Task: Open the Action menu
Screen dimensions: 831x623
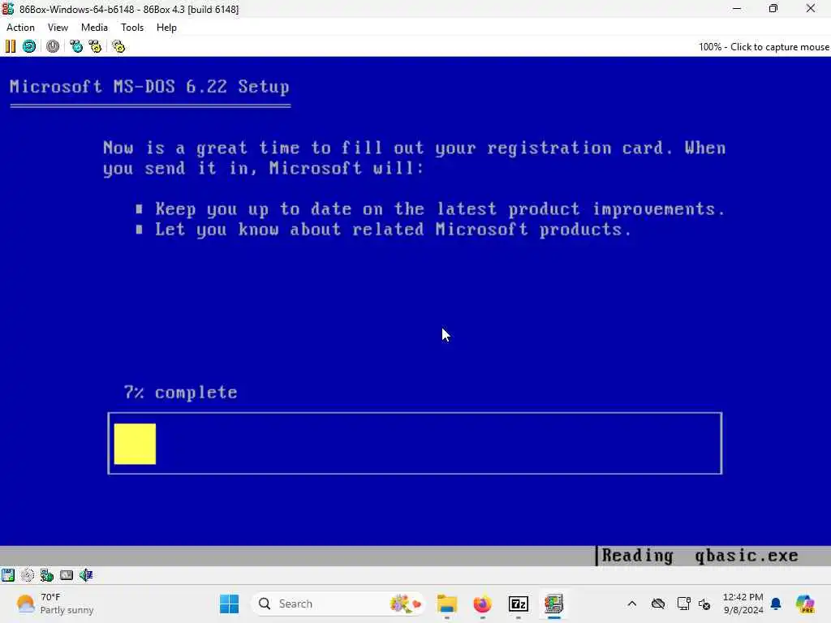Action: point(20,28)
